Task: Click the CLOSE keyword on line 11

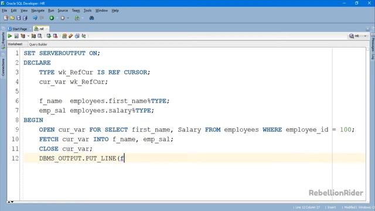Action: (x=49, y=149)
